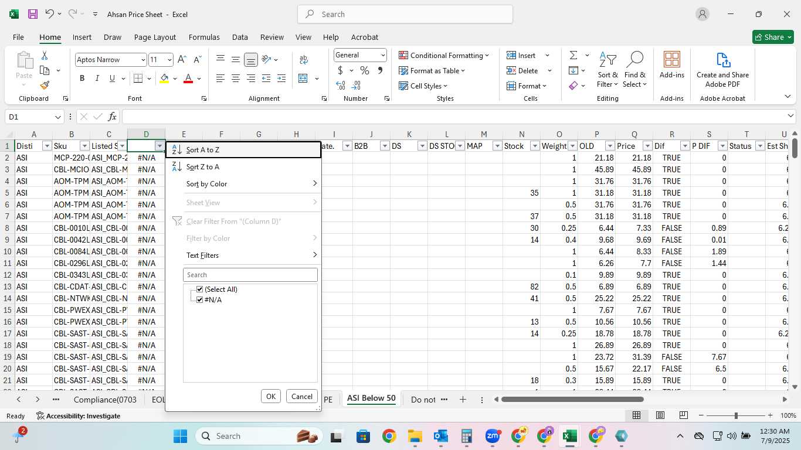Click OK in the filter menu

(271, 397)
